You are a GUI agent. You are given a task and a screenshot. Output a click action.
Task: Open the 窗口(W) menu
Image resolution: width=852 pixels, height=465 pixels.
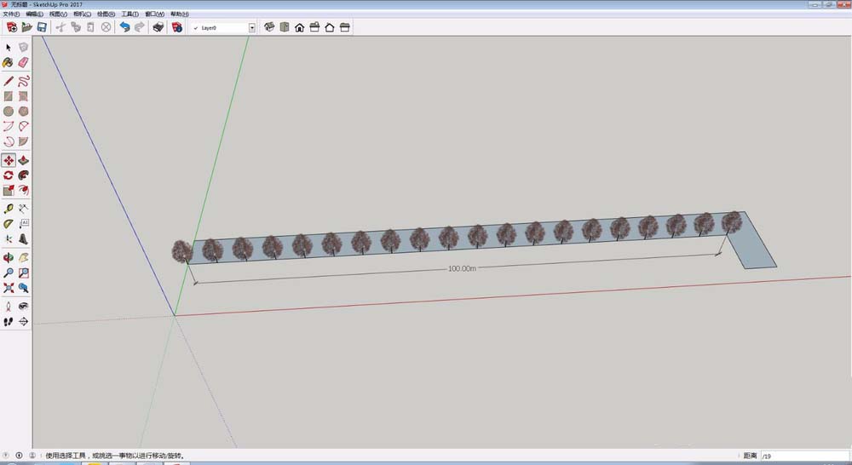(153, 14)
